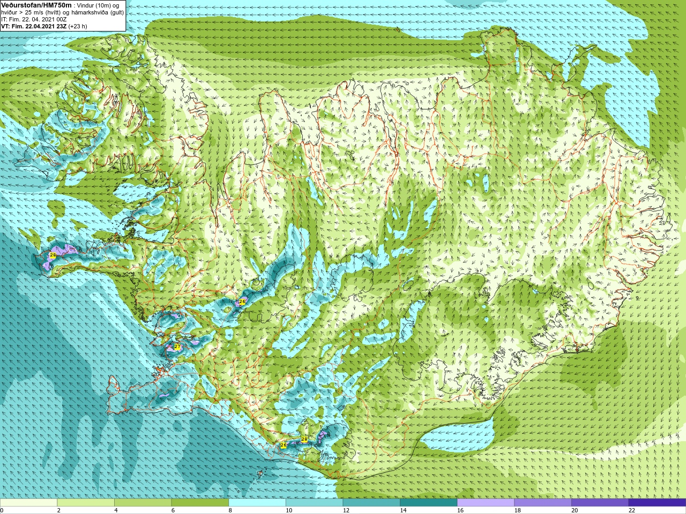Viewport: 686px width, 514px height.
Task: Select the legend scale number 20
Action: pyautogui.click(x=575, y=510)
